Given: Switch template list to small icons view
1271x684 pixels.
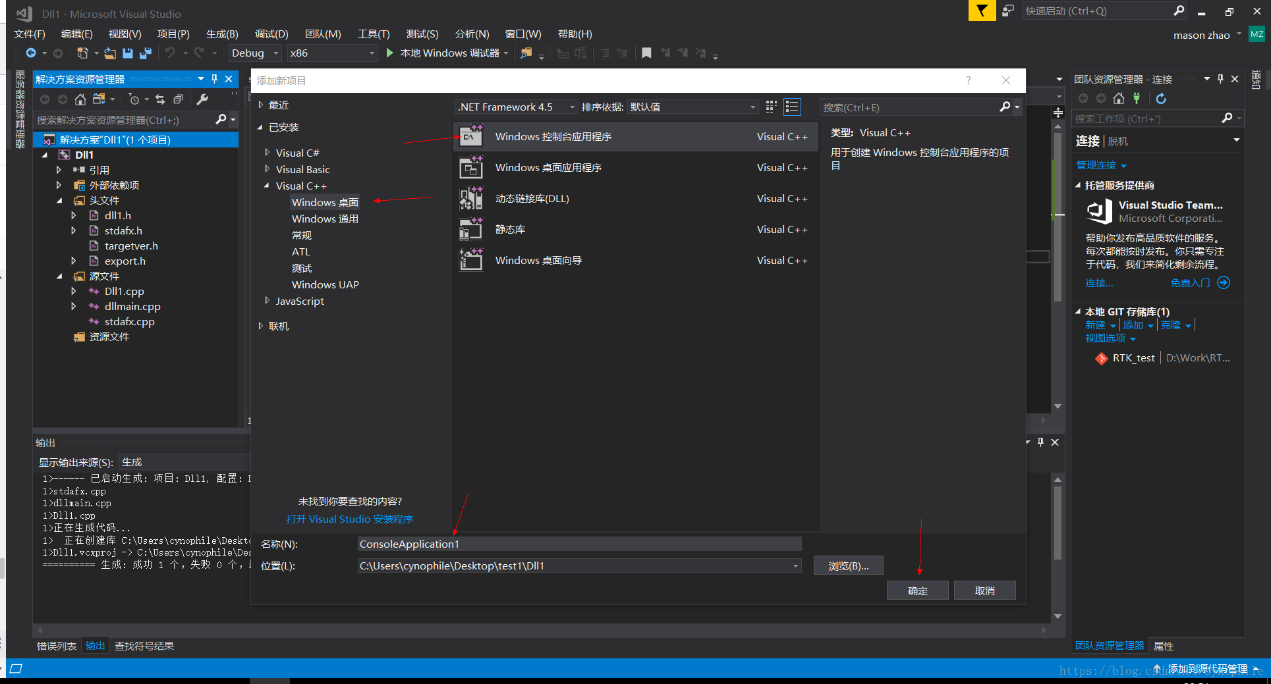Looking at the screenshot, I should coord(771,107).
